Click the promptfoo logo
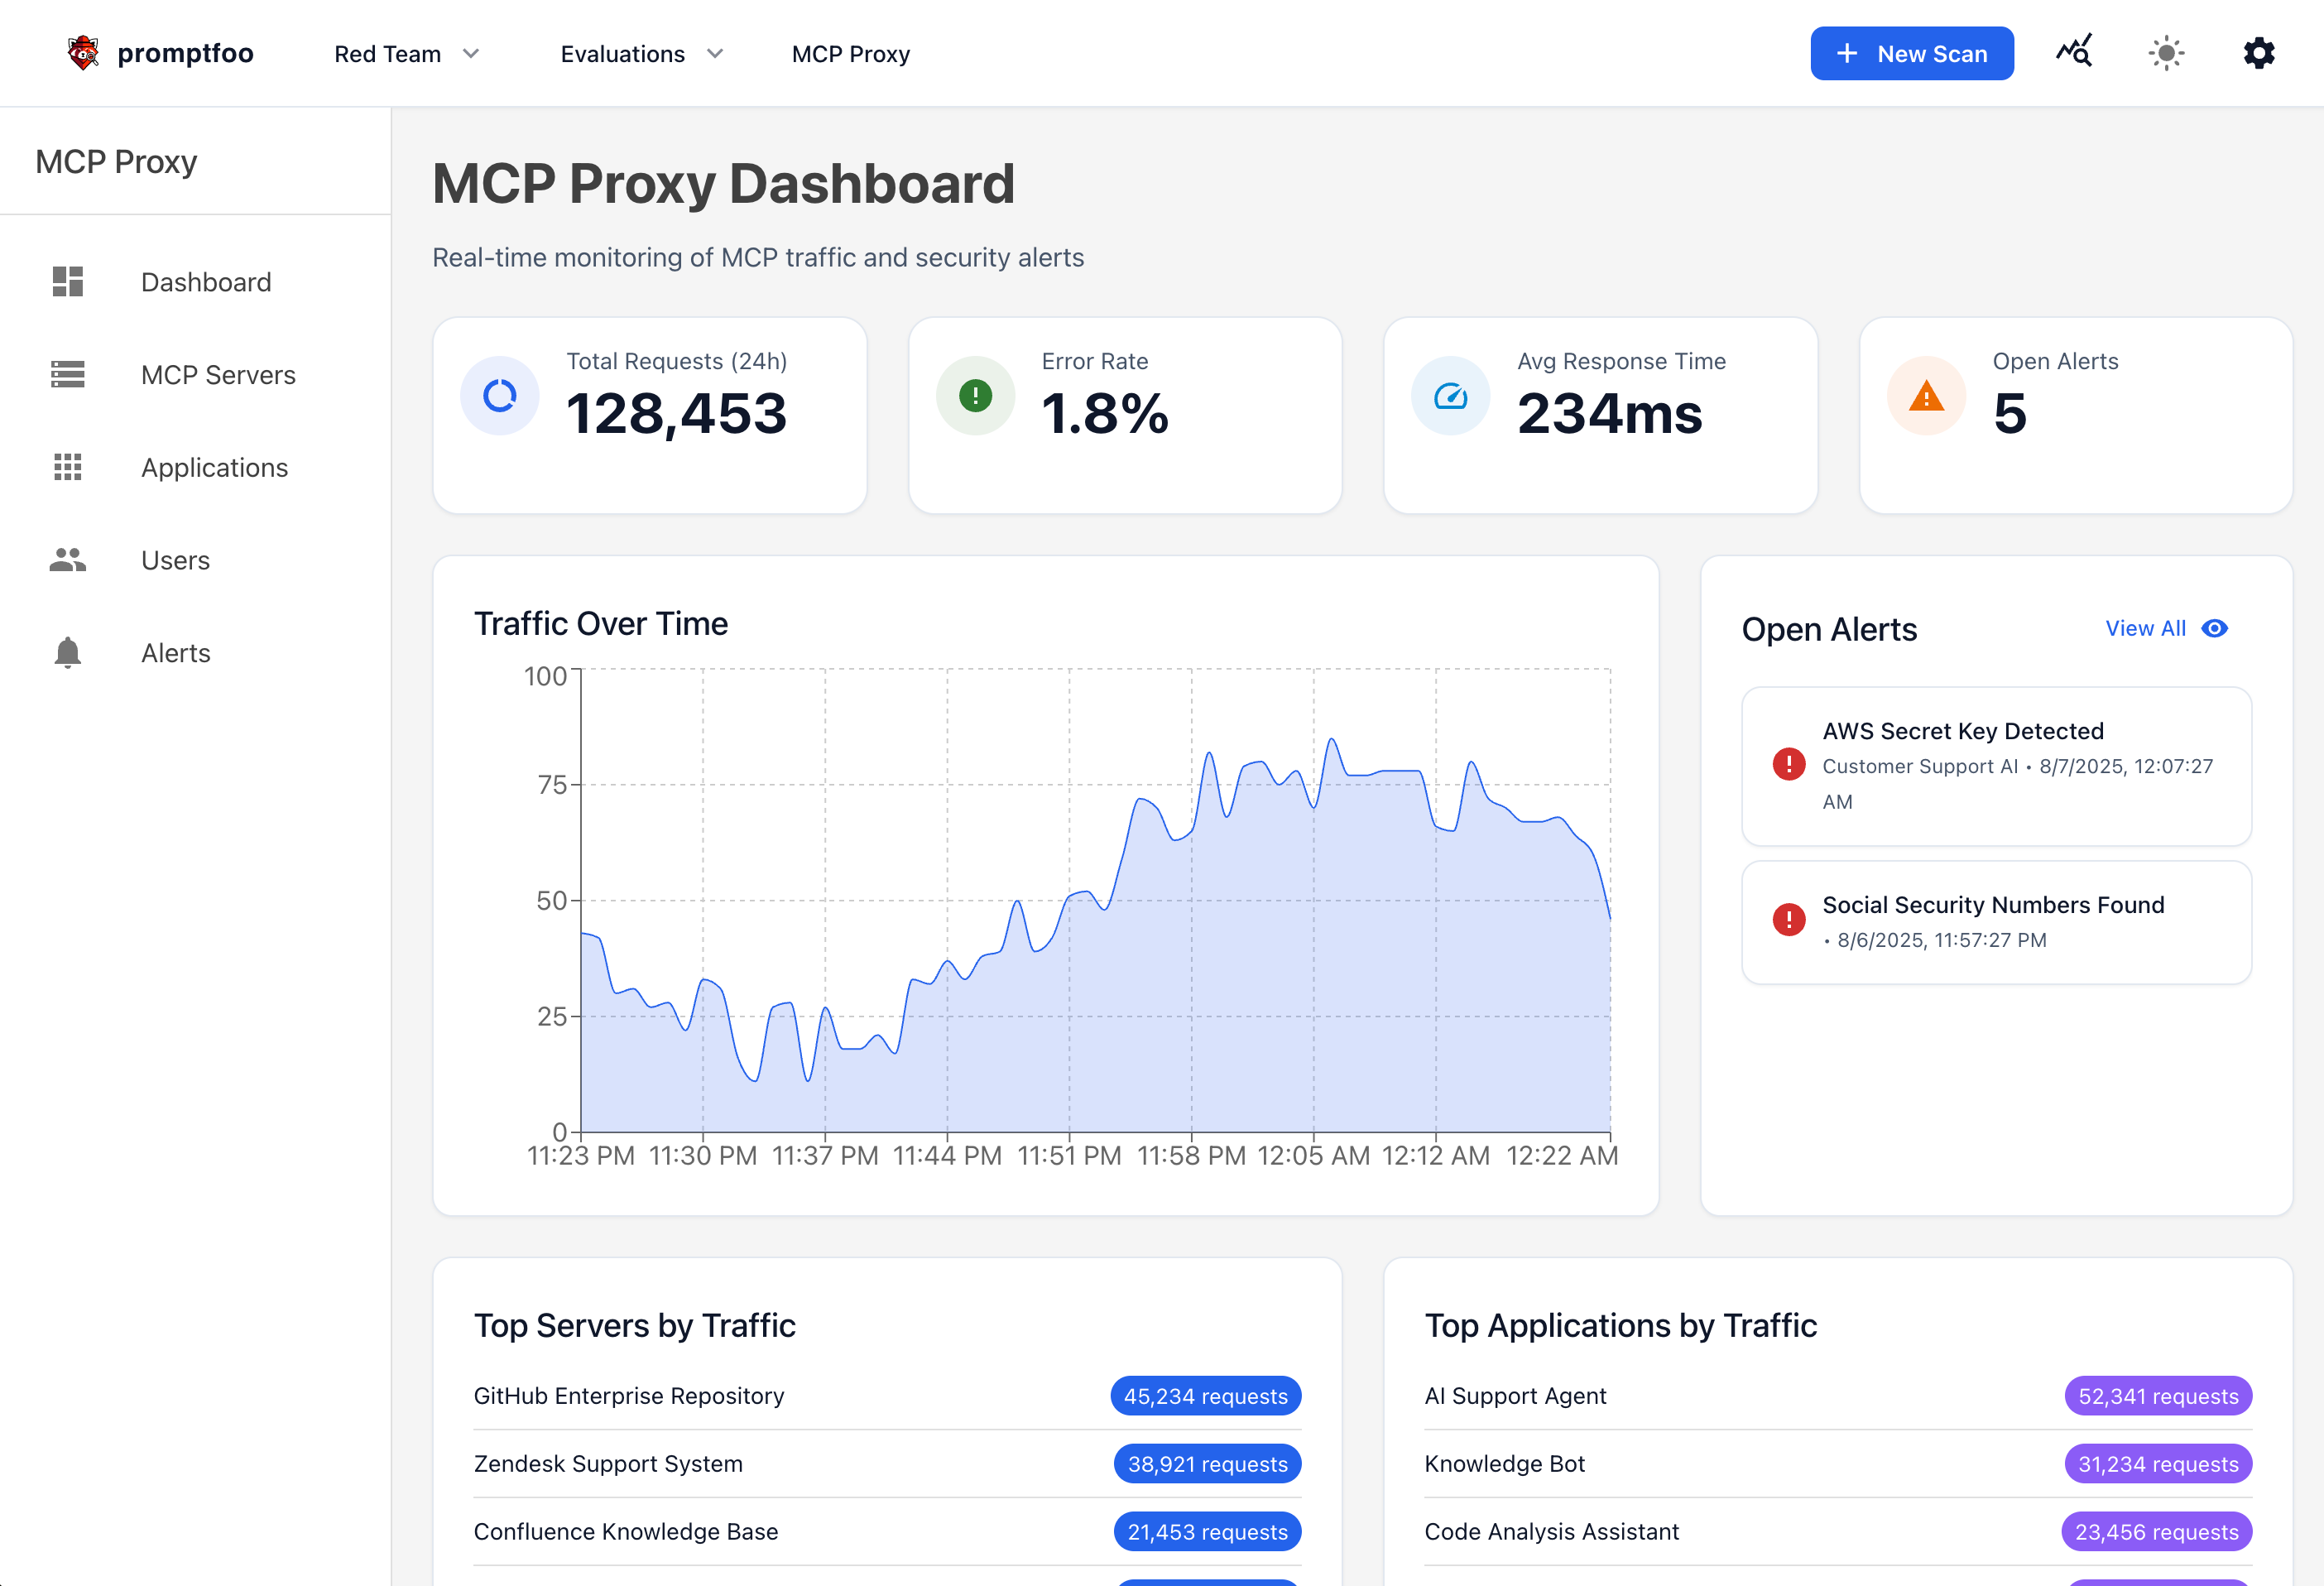 (84, 52)
